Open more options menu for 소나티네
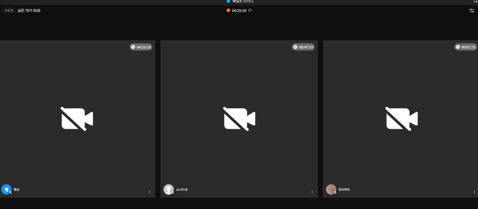 pyautogui.click(x=312, y=192)
